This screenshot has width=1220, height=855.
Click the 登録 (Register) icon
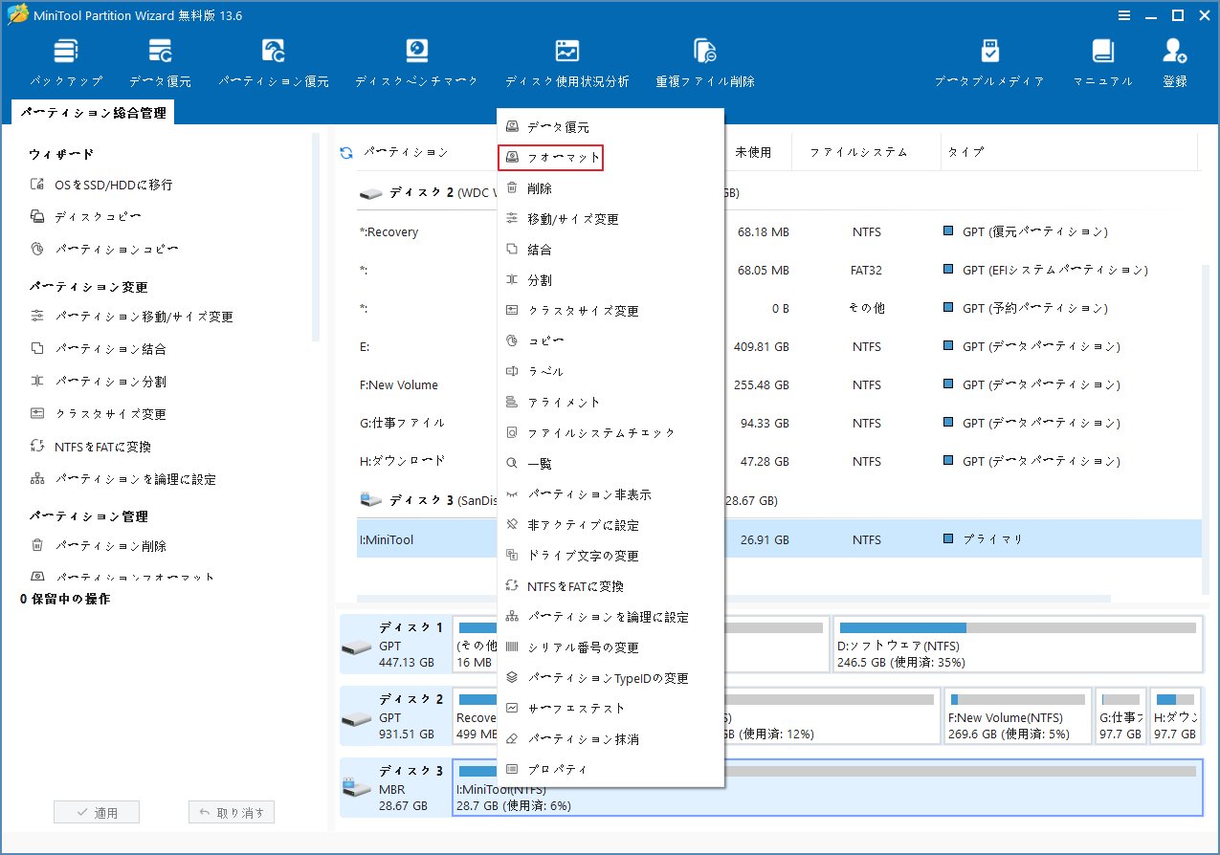point(1174,60)
